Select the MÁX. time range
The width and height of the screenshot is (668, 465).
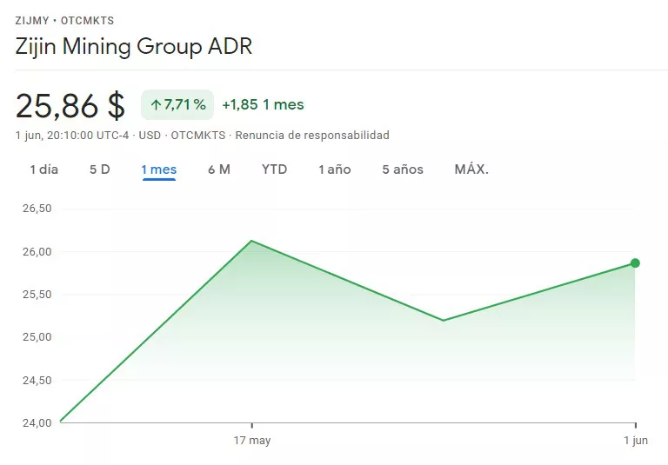tap(471, 169)
